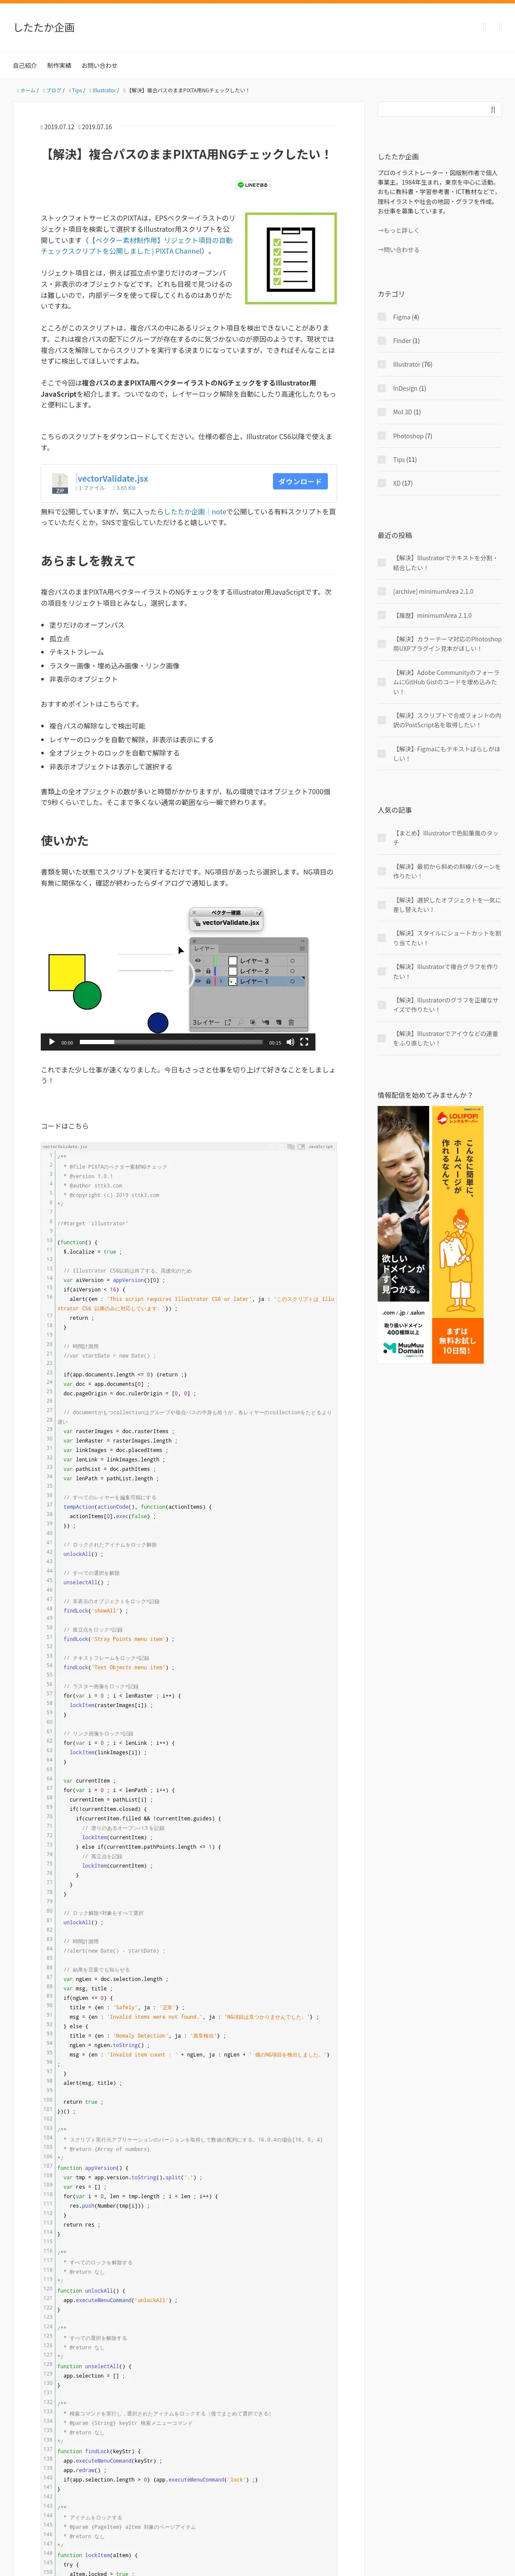Open popular post グラフを正確なサイズで作りたい
This screenshot has width=515, height=2576.
(x=446, y=1005)
